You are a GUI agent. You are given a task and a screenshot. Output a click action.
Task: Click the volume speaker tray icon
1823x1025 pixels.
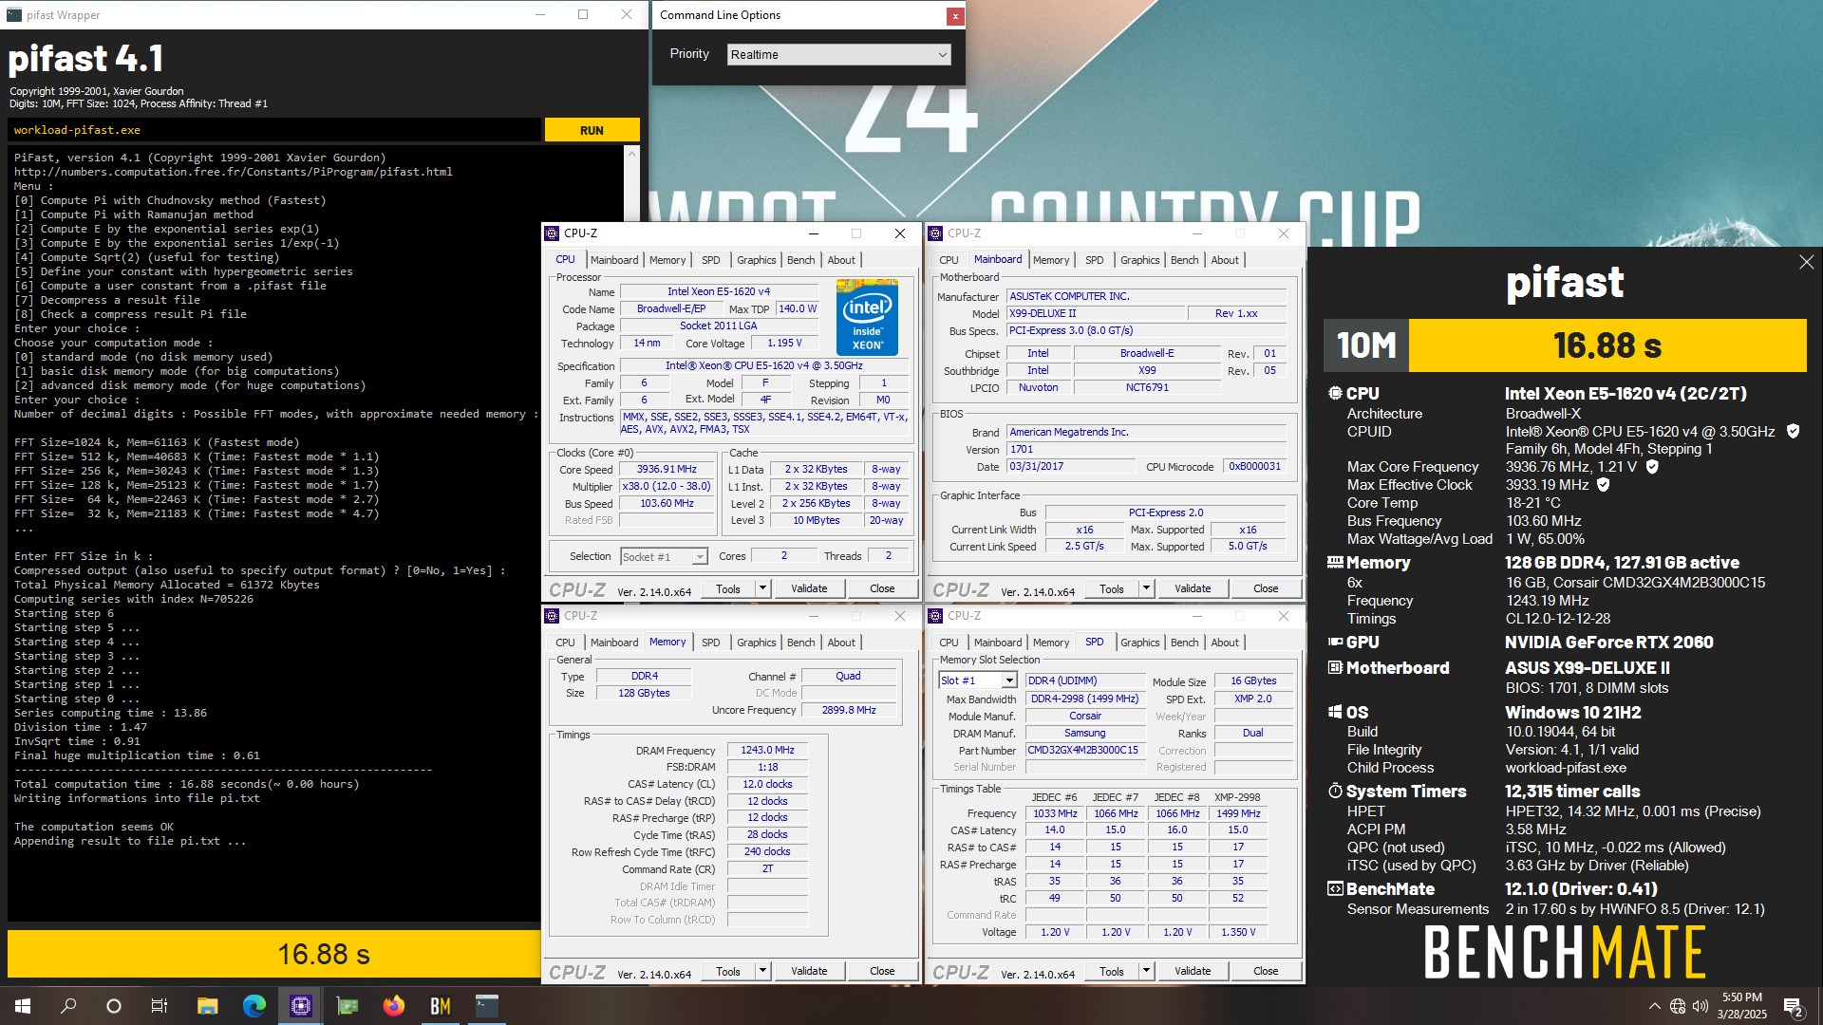click(x=1701, y=1006)
